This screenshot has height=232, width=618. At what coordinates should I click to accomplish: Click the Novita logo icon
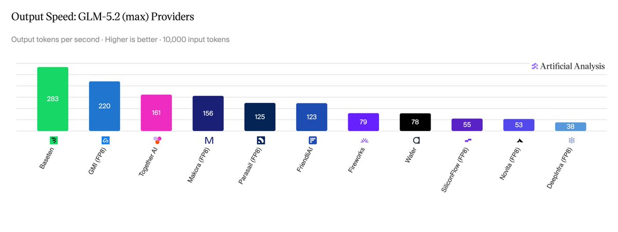point(519,140)
